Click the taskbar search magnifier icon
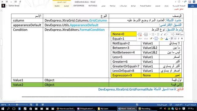The image size is (197, 111). [8, 109]
